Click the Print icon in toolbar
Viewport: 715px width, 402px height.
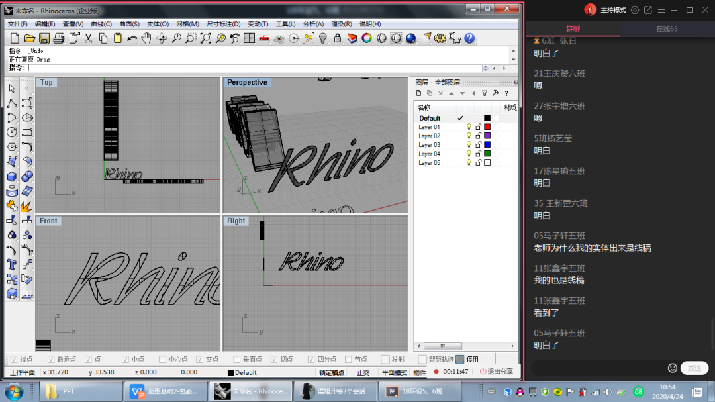[59, 38]
